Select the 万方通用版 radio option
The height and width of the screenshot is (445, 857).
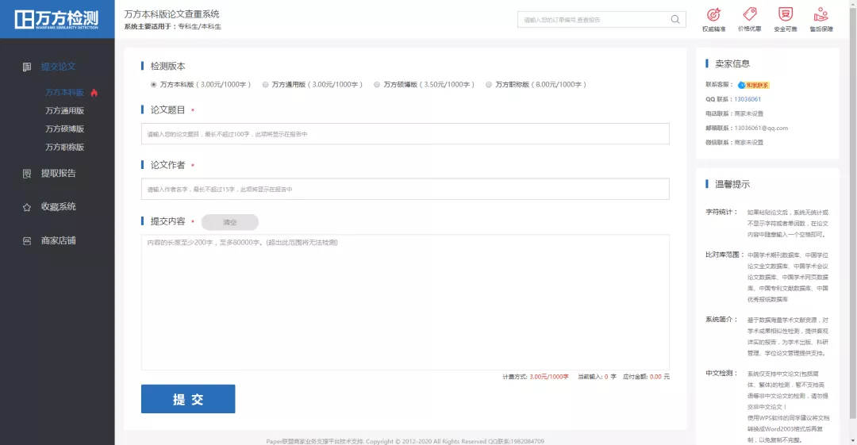point(265,84)
